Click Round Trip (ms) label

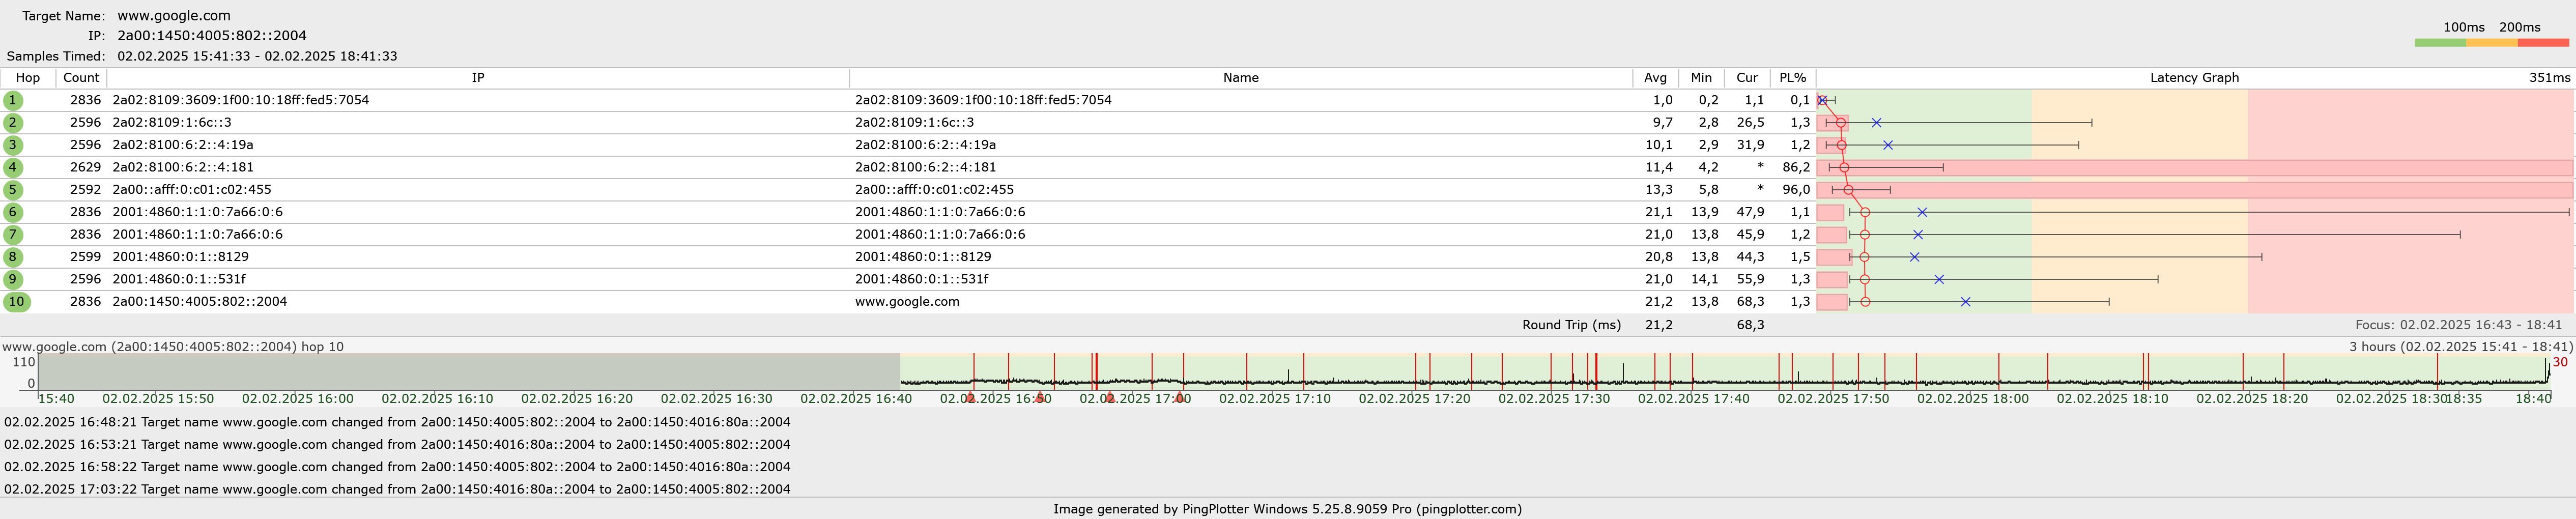(1571, 325)
